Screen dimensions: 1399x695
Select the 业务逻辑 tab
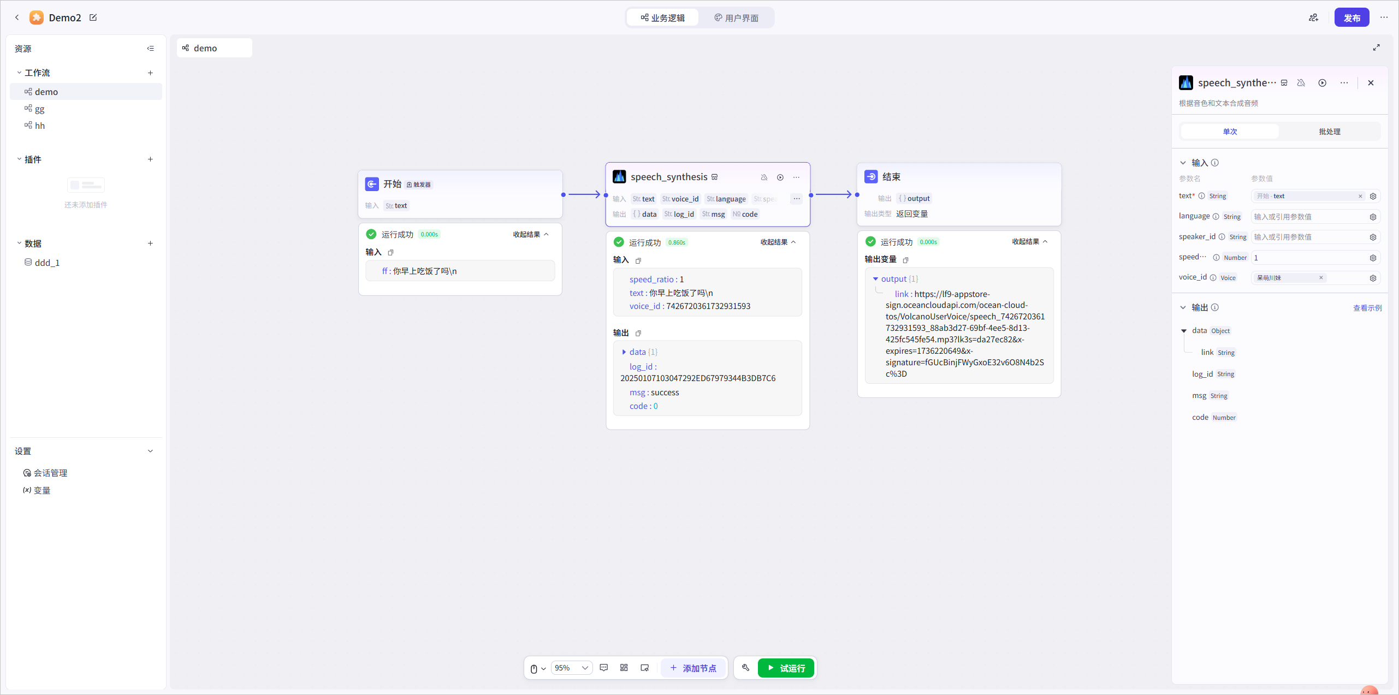[663, 18]
